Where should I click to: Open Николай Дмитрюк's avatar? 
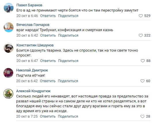pos(8,73)
